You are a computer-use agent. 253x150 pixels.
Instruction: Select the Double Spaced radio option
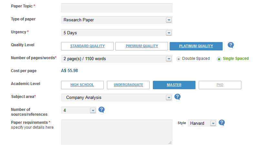pos(178,59)
